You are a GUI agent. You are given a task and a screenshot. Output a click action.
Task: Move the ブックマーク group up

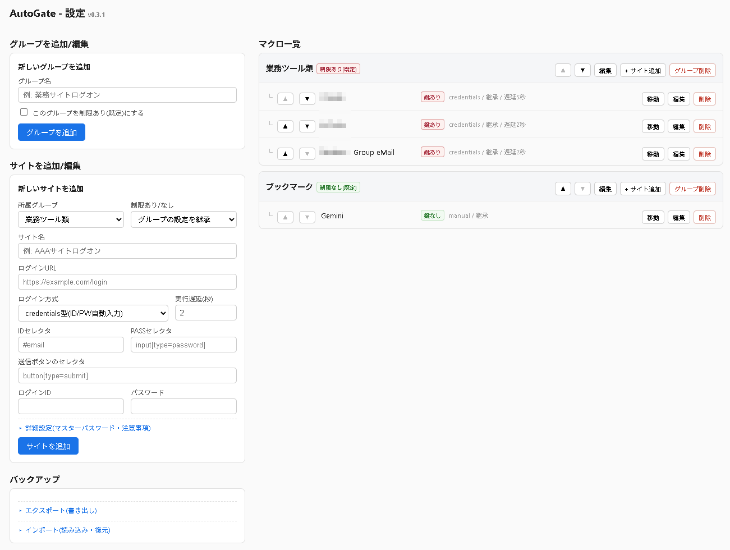563,189
